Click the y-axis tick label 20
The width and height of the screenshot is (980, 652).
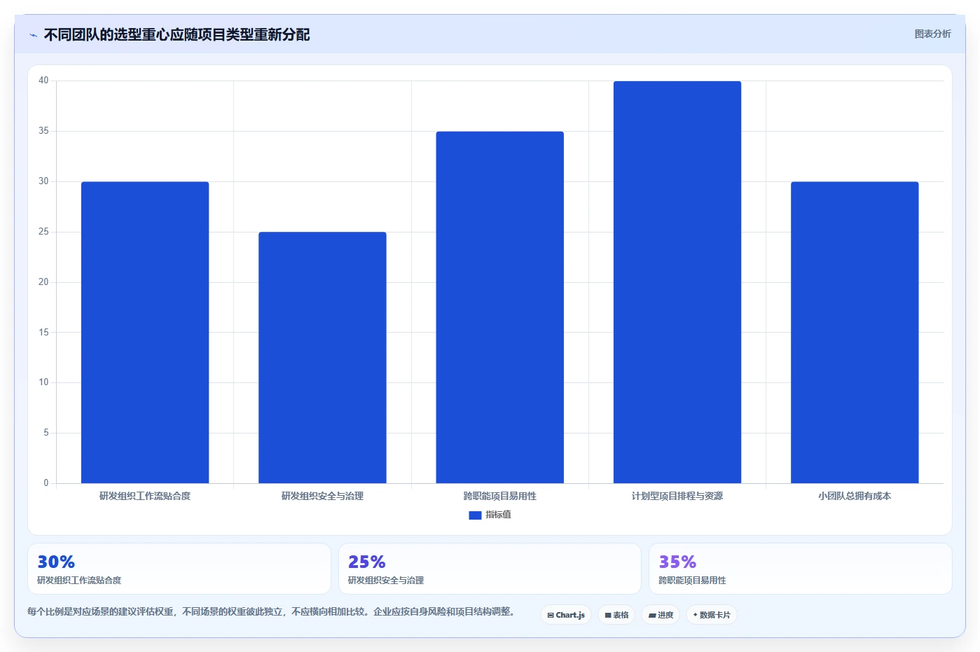43,282
